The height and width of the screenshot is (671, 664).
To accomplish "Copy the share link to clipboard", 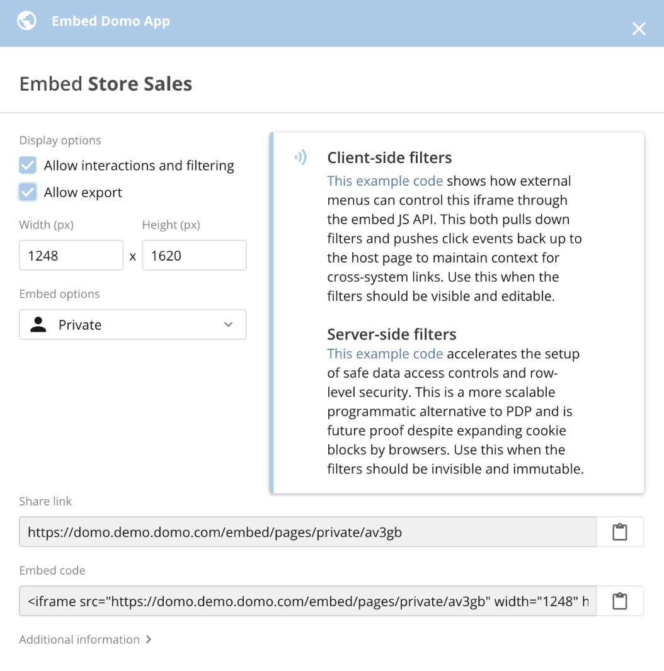I will (x=620, y=532).
